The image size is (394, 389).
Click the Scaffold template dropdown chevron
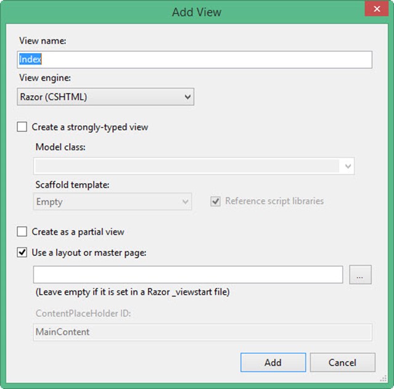point(186,202)
